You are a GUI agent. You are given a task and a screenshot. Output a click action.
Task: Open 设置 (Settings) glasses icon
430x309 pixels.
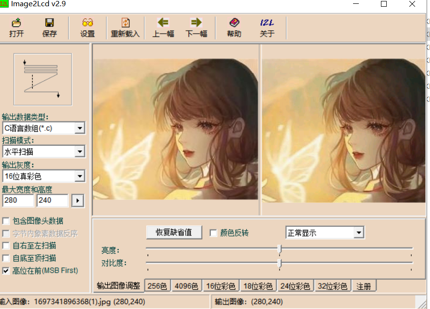88,23
